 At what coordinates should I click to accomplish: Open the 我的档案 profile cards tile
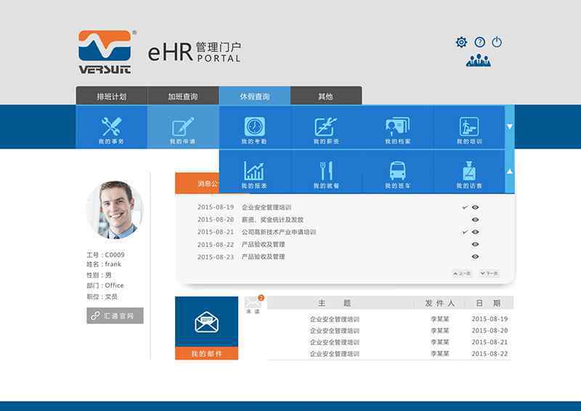[x=397, y=128]
